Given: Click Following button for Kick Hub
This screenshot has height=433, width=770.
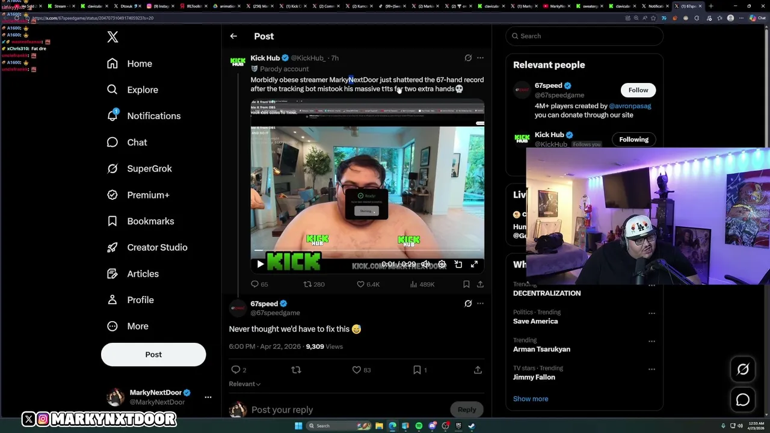Looking at the screenshot, I should tap(634, 140).
